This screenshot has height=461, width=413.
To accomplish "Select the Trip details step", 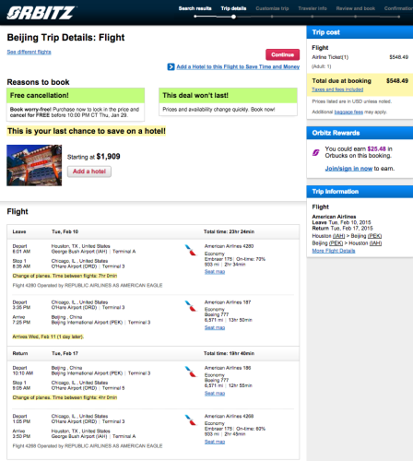I will 233,8.
